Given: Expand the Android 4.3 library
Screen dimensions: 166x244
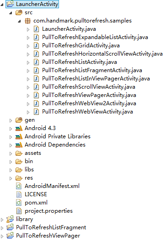Looking at the screenshot, I should point(11,129).
